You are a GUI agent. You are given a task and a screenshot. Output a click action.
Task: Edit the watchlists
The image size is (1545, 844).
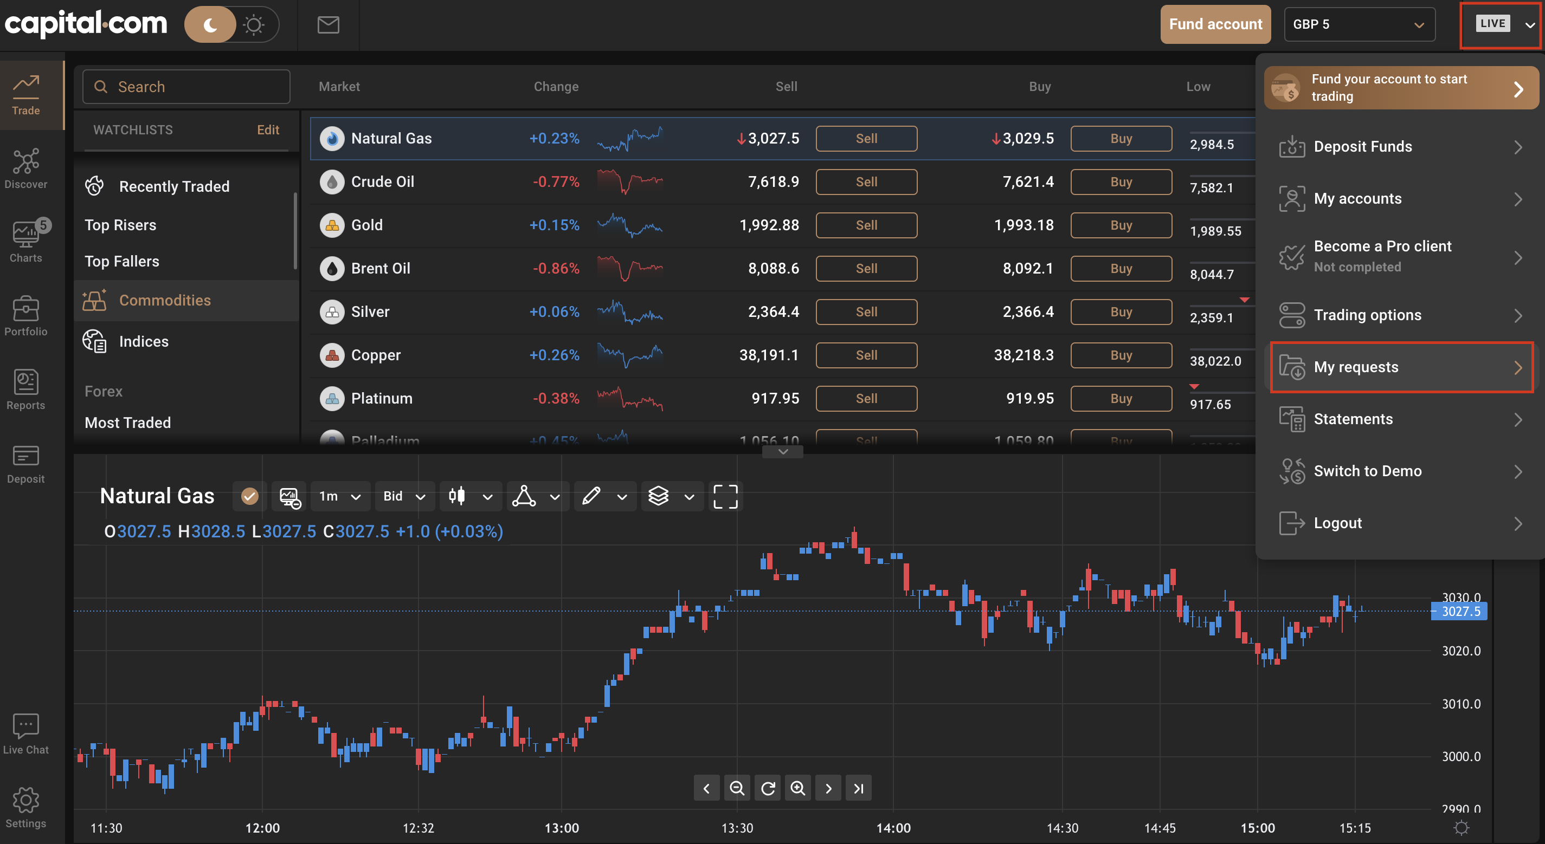pos(268,129)
